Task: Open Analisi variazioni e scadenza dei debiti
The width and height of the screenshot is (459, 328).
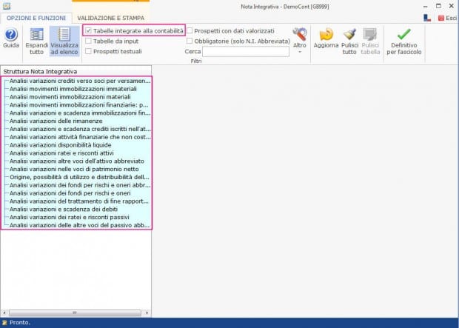Action: click(64, 209)
